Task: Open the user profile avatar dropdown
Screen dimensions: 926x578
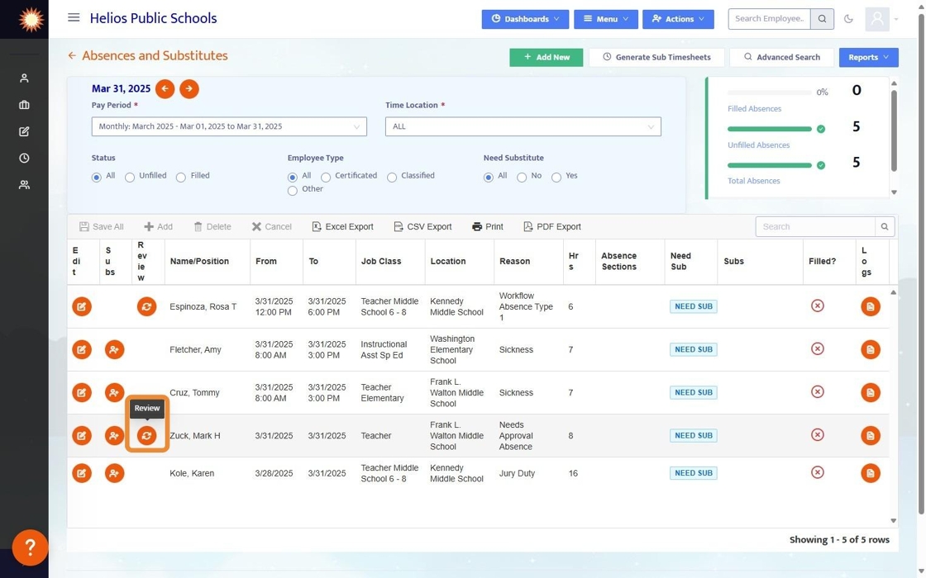Action: [x=881, y=19]
